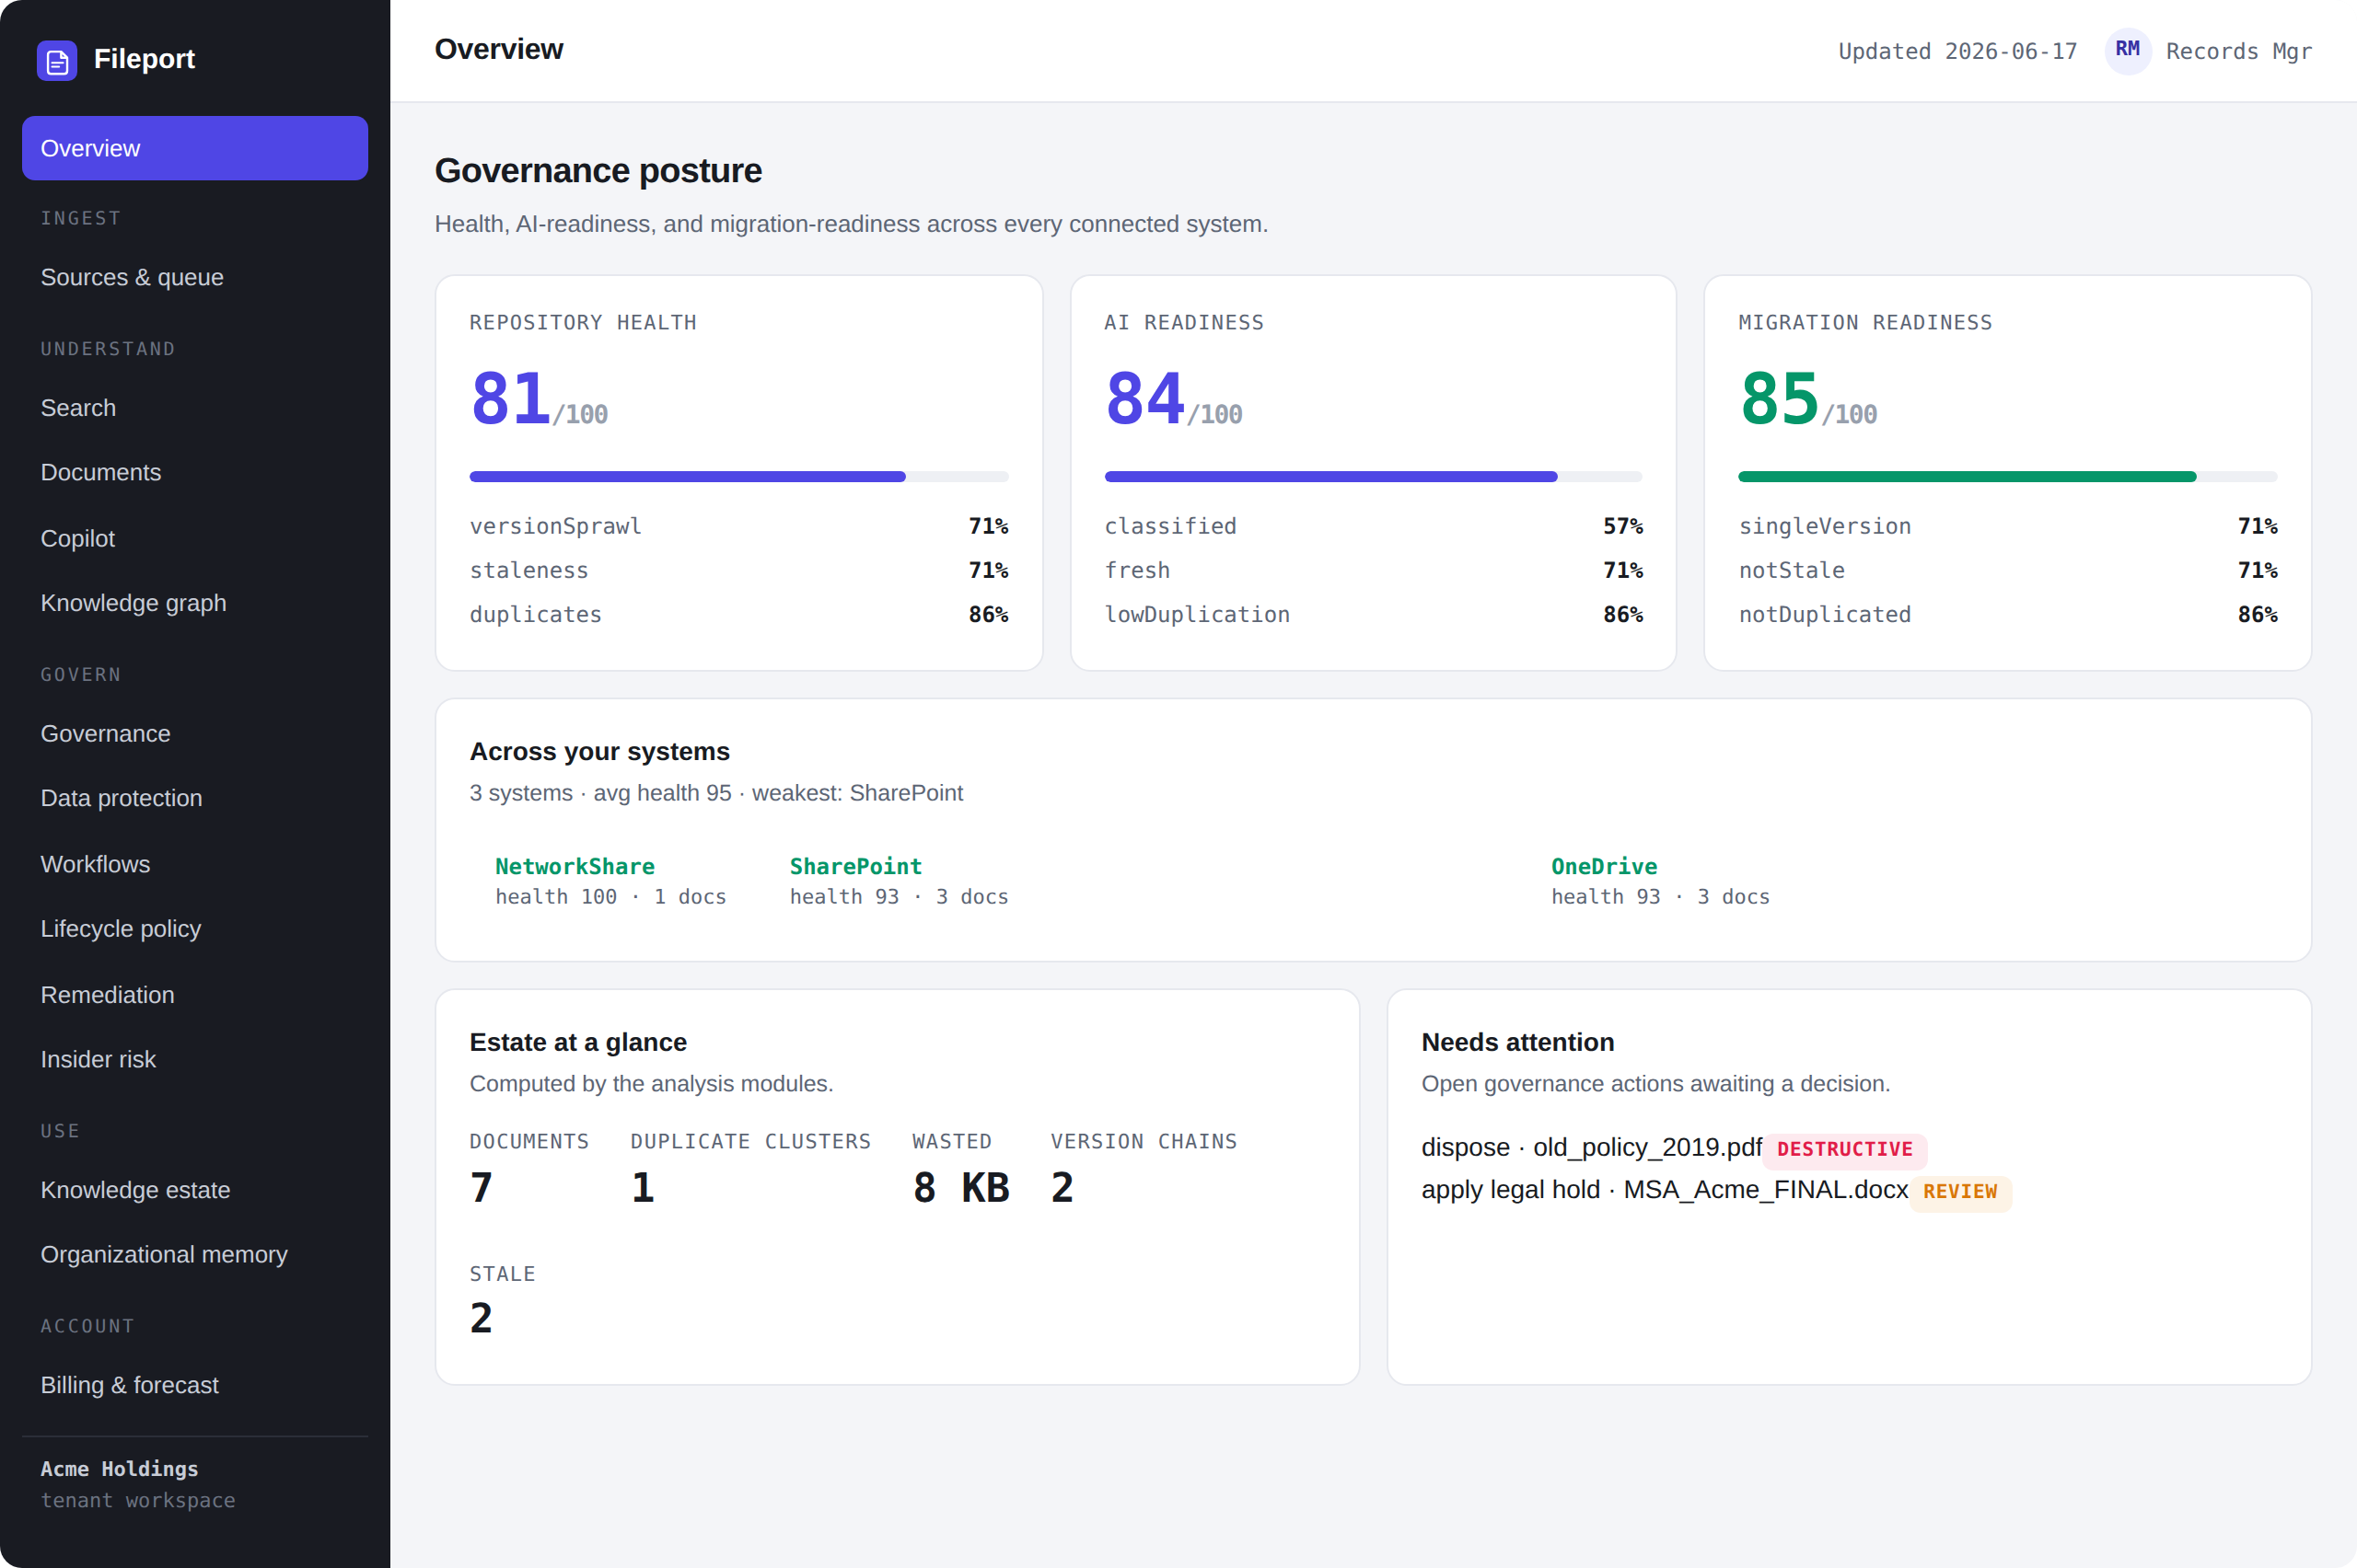Select Lifecycle policy

pos(195,929)
